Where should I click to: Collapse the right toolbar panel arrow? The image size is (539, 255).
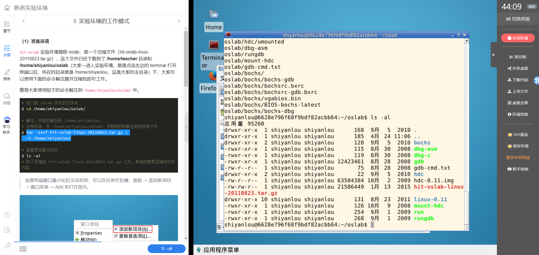(x=493, y=55)
